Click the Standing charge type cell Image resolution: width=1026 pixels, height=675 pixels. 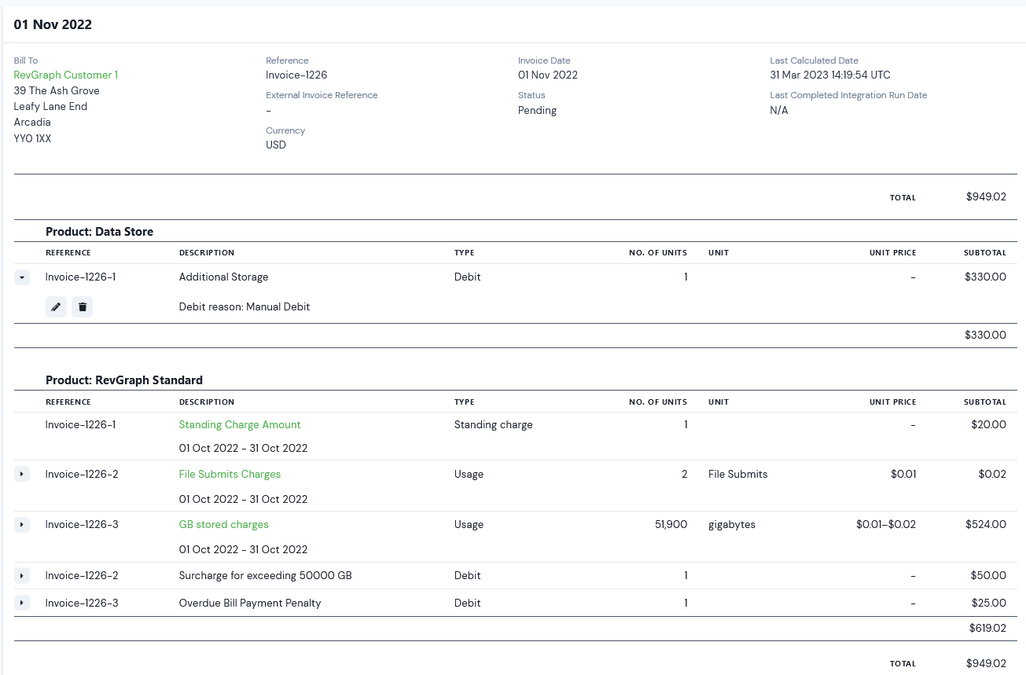click(x=494, y=424)
